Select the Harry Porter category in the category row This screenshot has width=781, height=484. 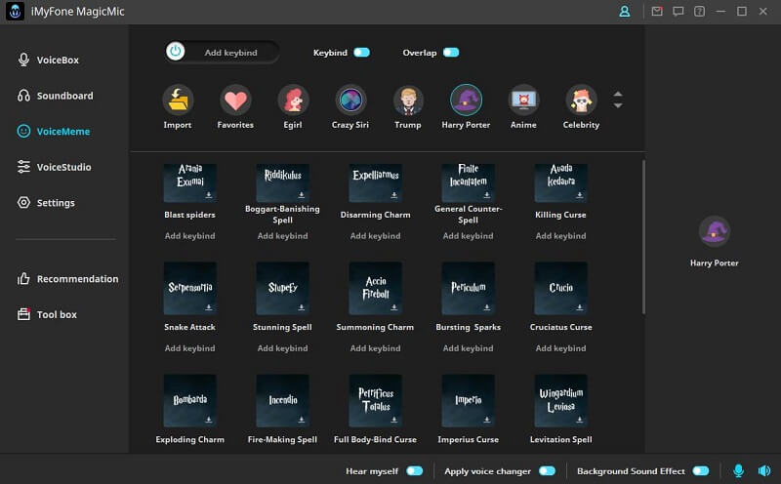pyautogui.click(x=466, y=101)
